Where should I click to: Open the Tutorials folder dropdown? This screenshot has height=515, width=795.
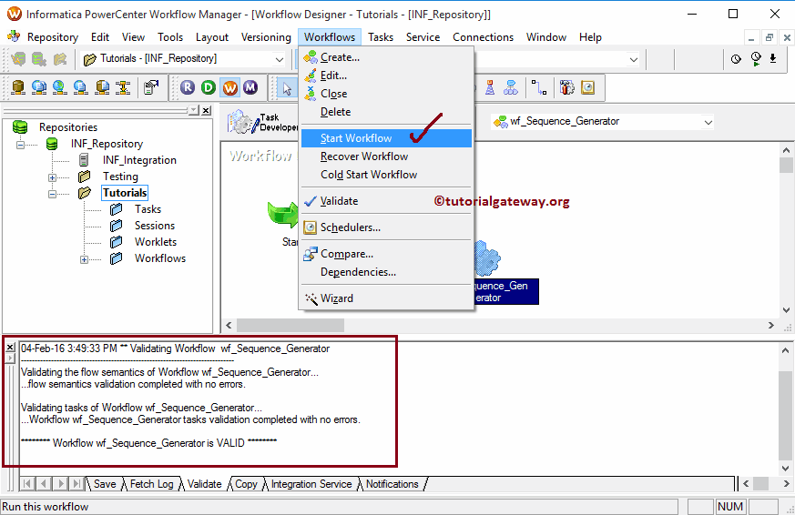(x=279, y=59)
